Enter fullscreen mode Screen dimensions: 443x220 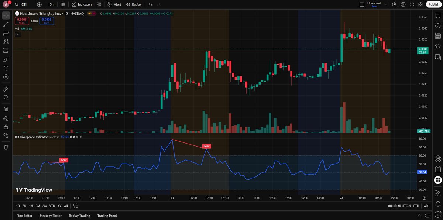coord(412,4)
